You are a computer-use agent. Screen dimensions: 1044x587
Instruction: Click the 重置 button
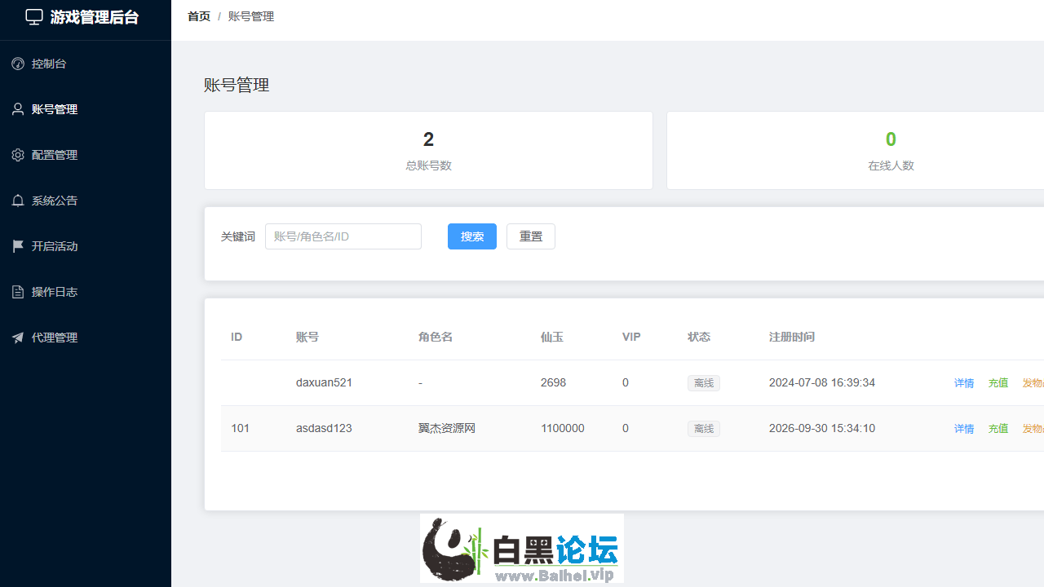[x=531, y=236]
